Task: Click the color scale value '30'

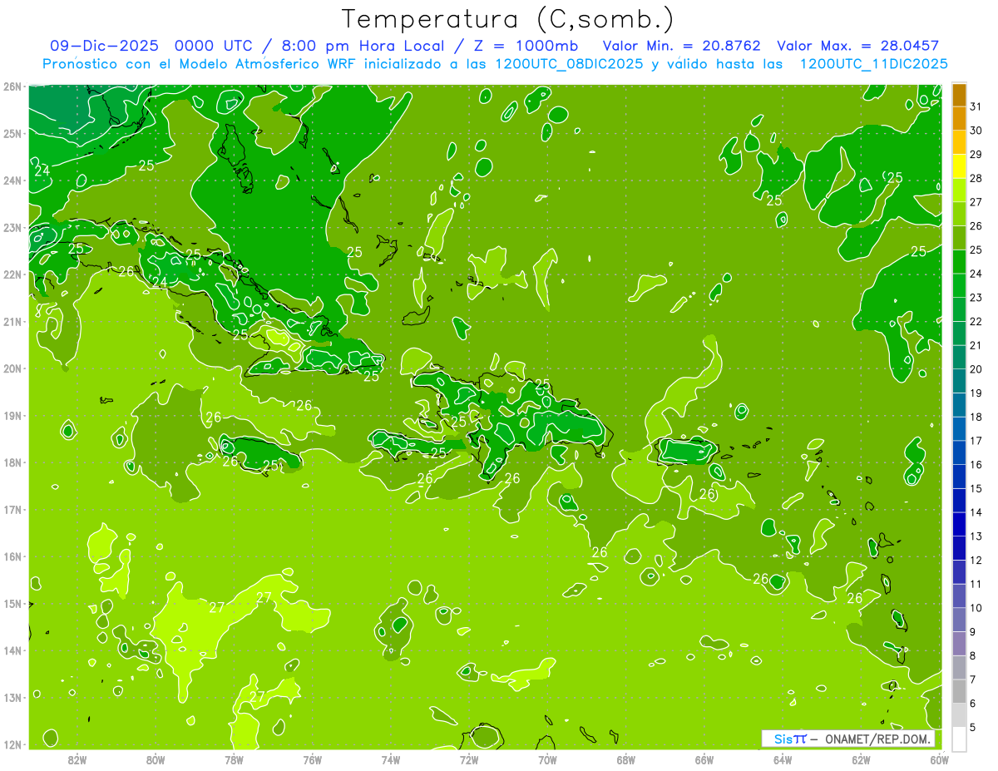Action: [x=976, y=131]
